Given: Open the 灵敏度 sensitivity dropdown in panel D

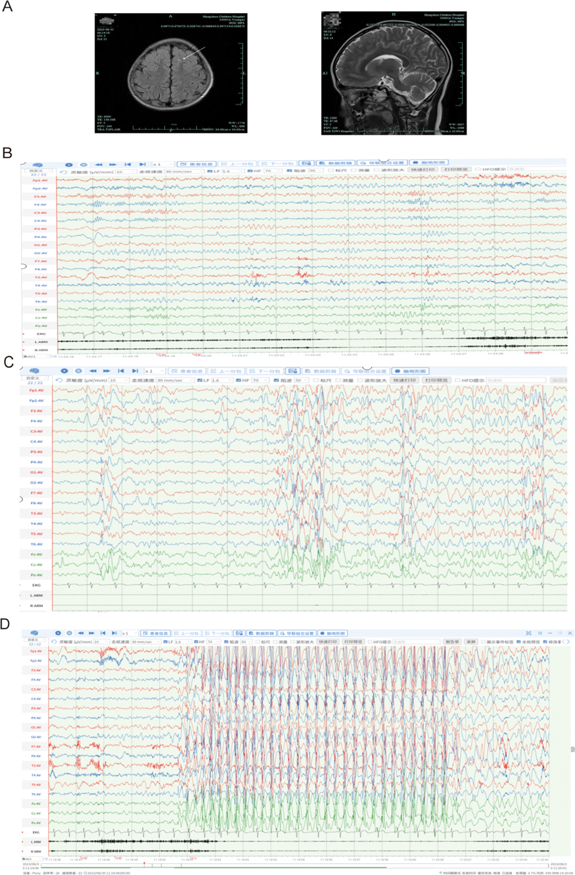Looking at the screenshot, I should coord(101,641).
